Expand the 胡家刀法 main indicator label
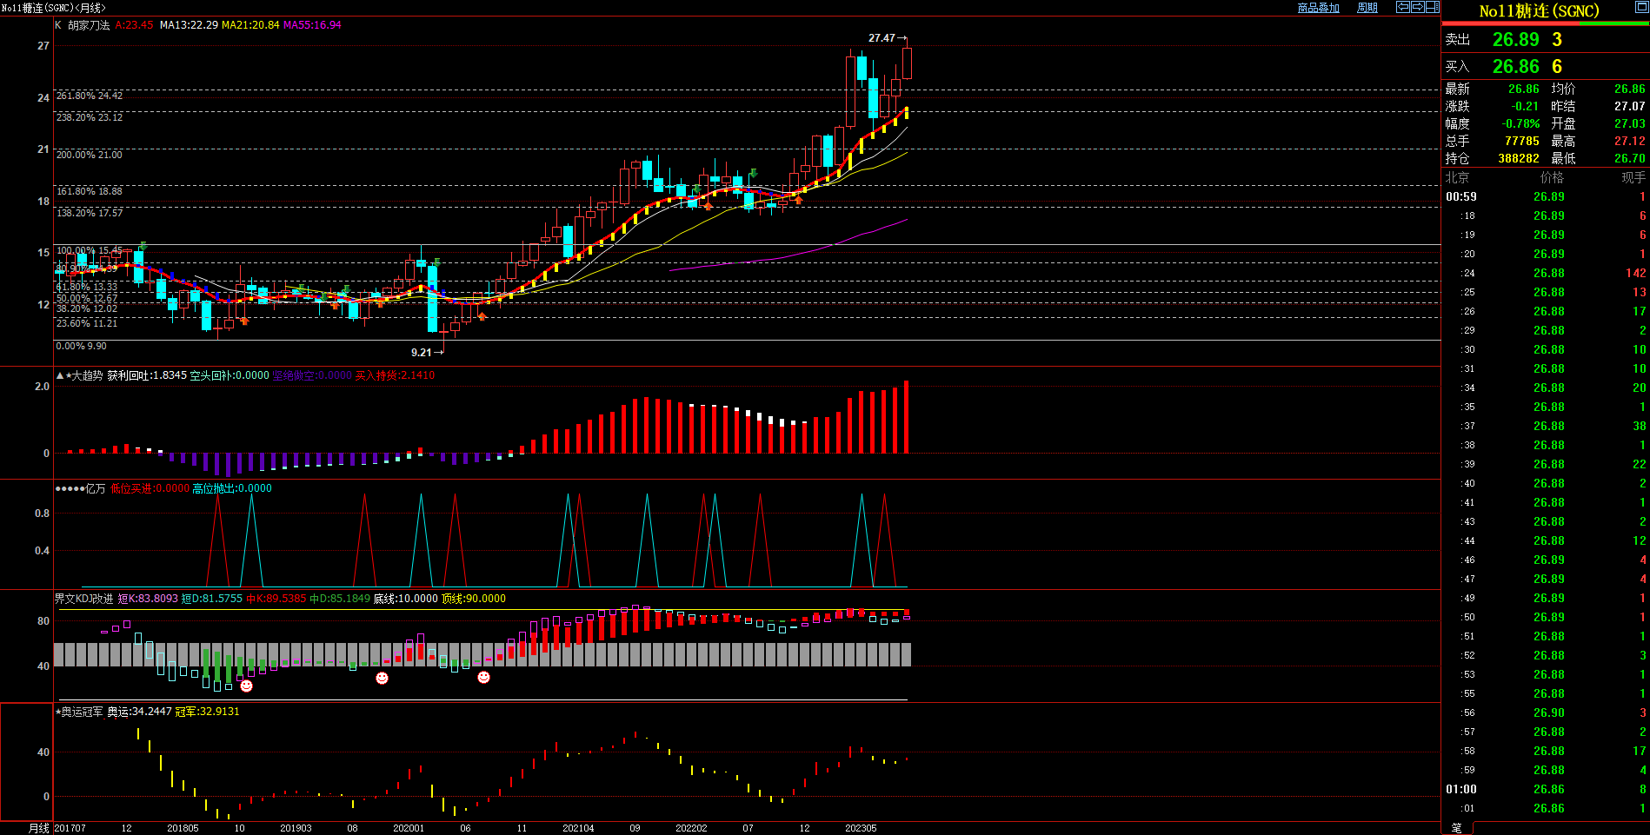 (x=89, y=25)
